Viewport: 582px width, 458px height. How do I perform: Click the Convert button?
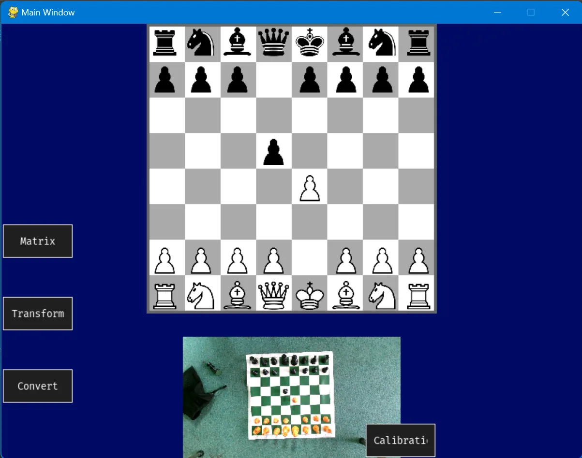[38, 386]
